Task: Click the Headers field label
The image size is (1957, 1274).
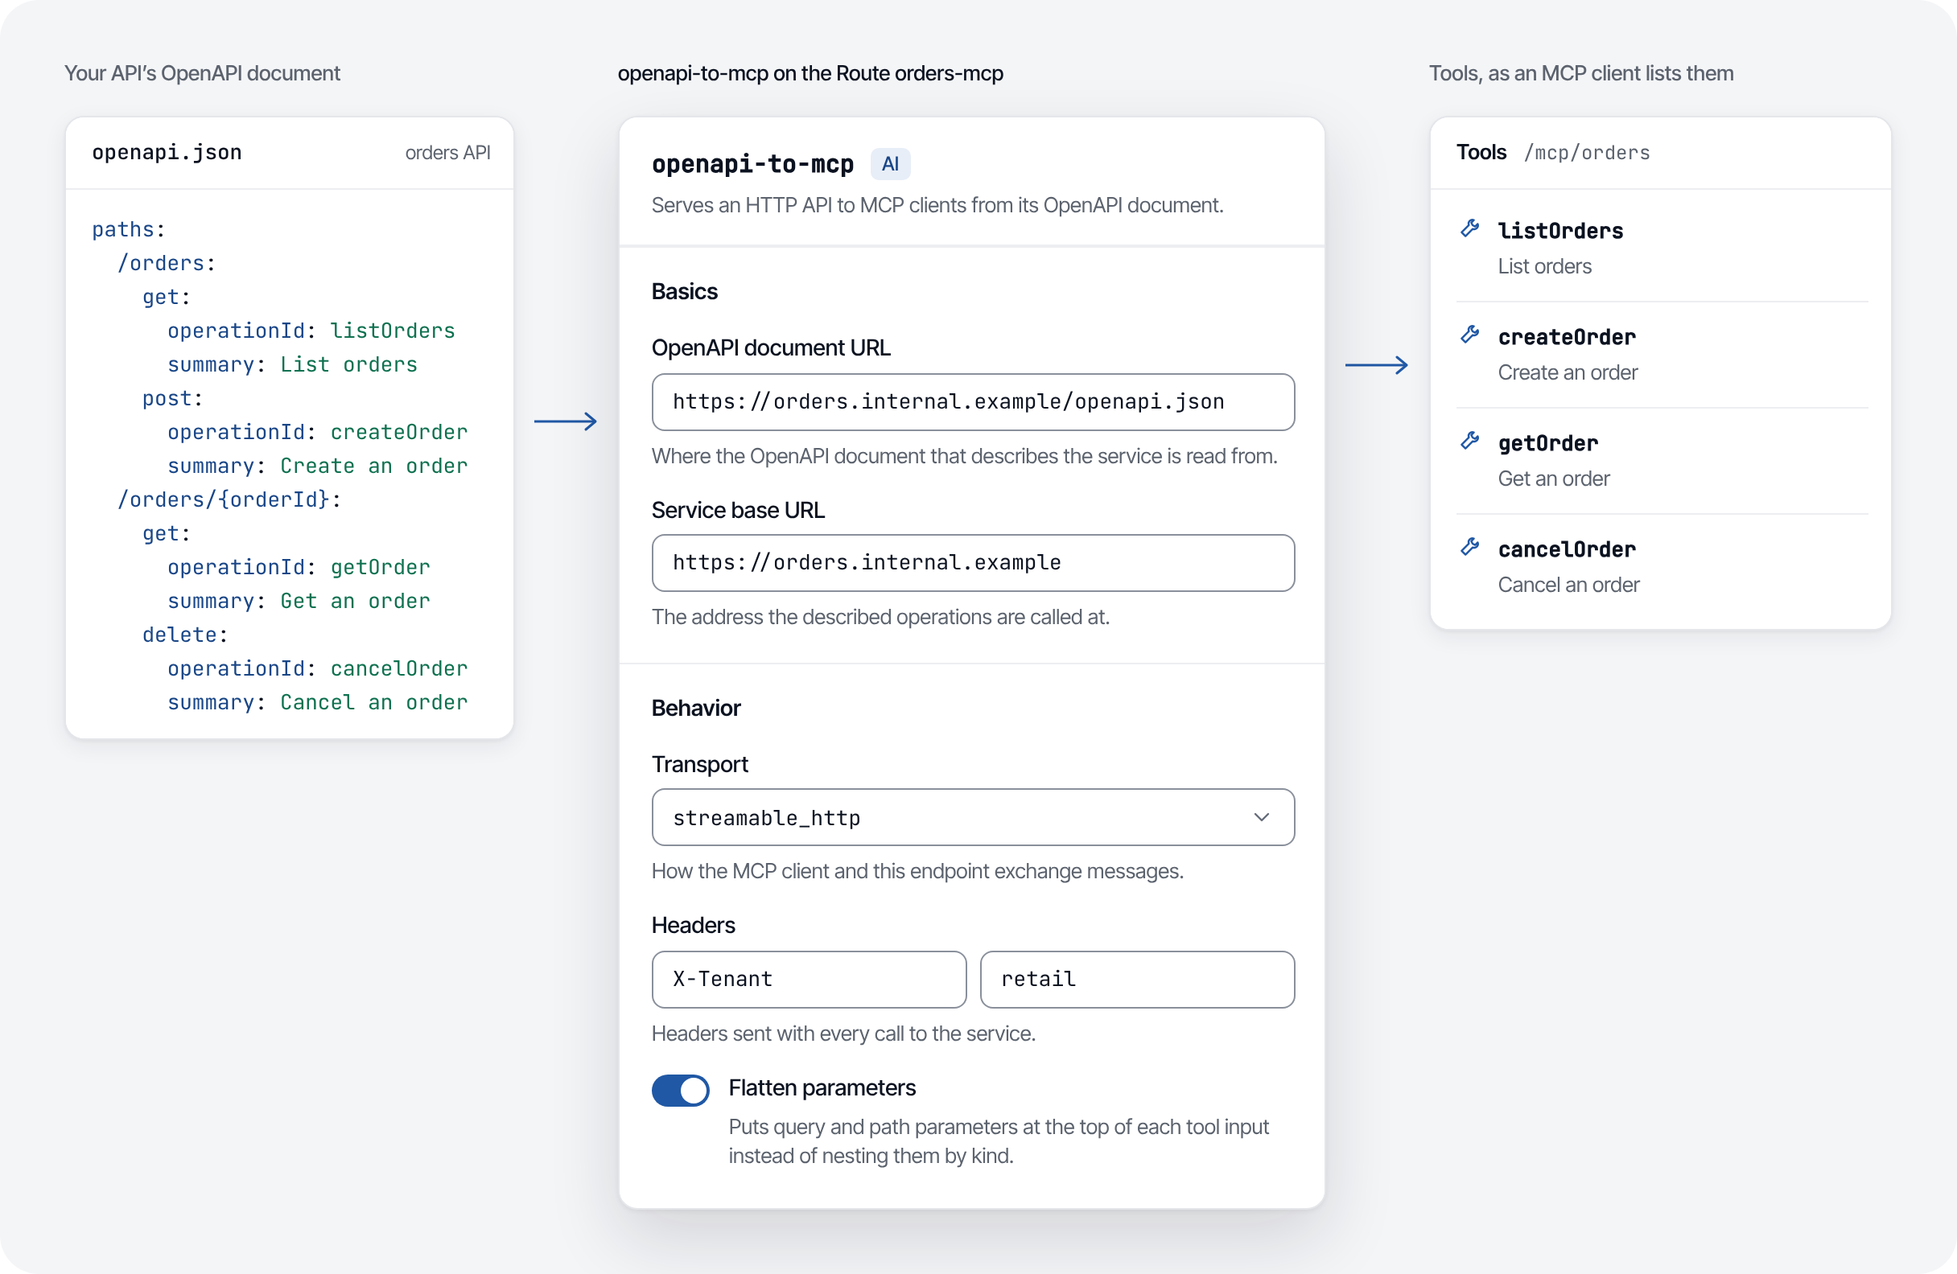Action: pyautogui.click(x=693, y=925)
